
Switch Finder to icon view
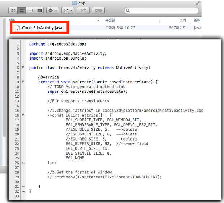coord(13,10)
